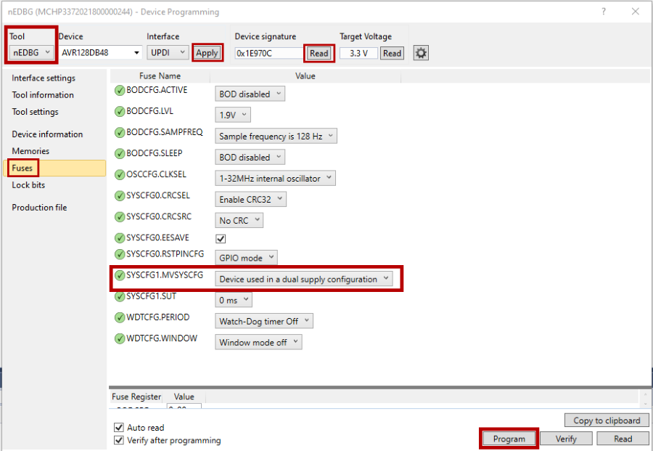Uncheck Verify after programming
Image resolution: width=653 pixels, height=451 pixels.
coord(119,440)
